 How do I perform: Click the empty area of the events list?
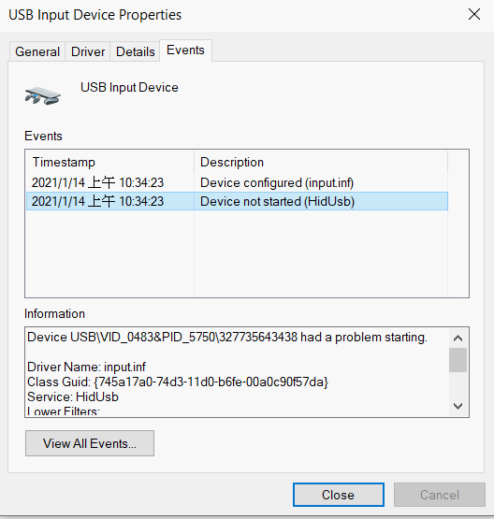point(237,253)
